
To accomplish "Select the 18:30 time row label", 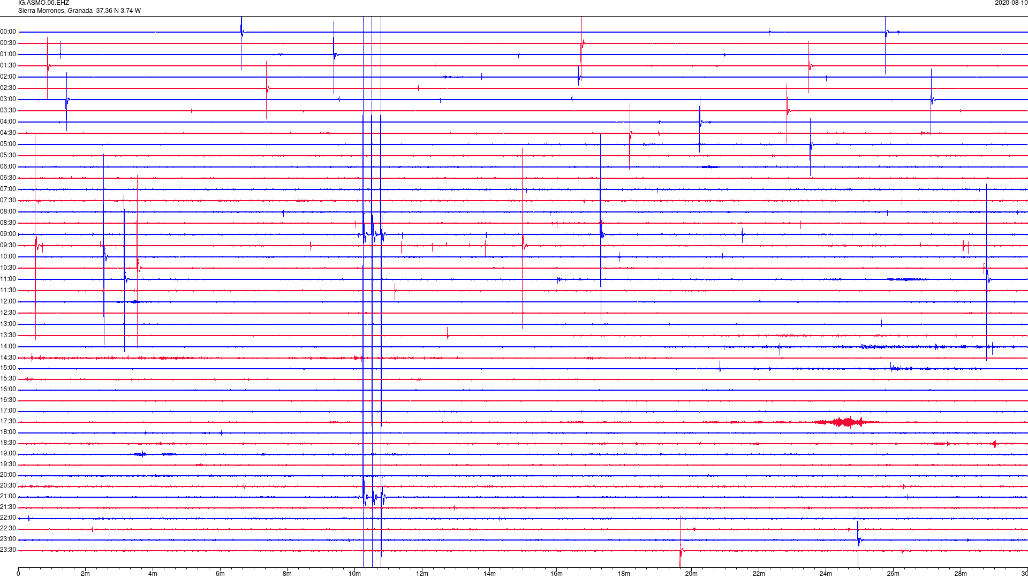I will point(8,443).
